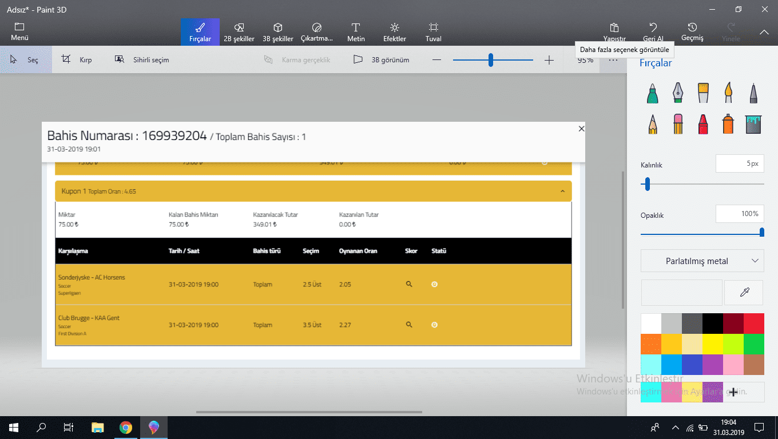This screenshot has height=439, width=778.
Task: Open File Explorer from the taskbar
Action: (x=98, y=428)
